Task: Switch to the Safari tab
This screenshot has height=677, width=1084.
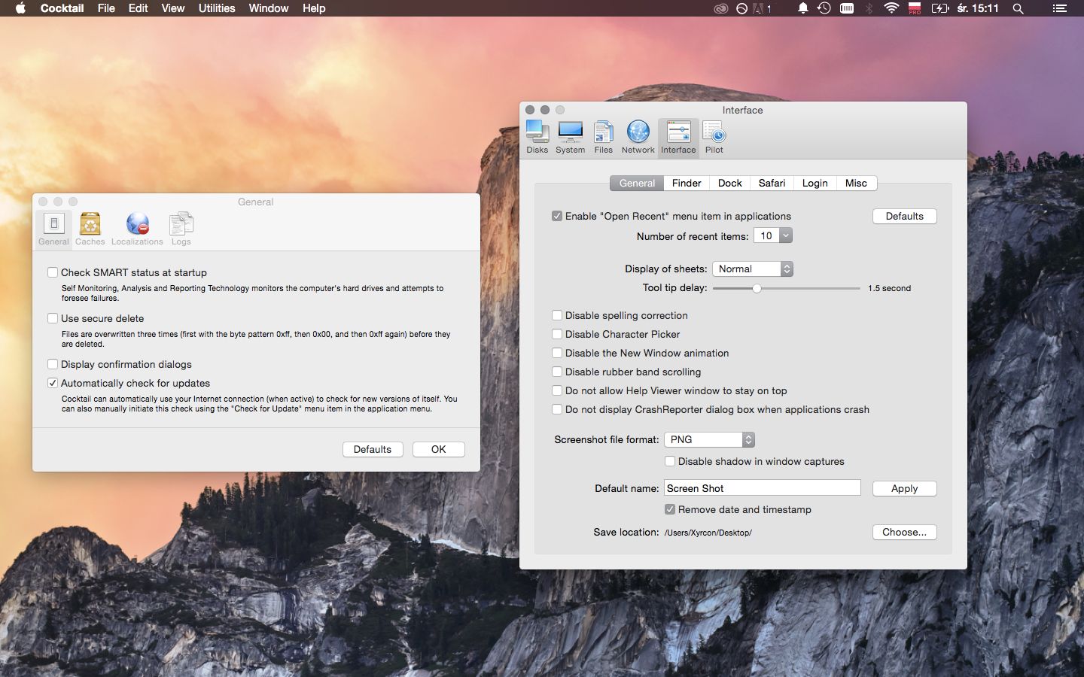Action: [772, 183]
